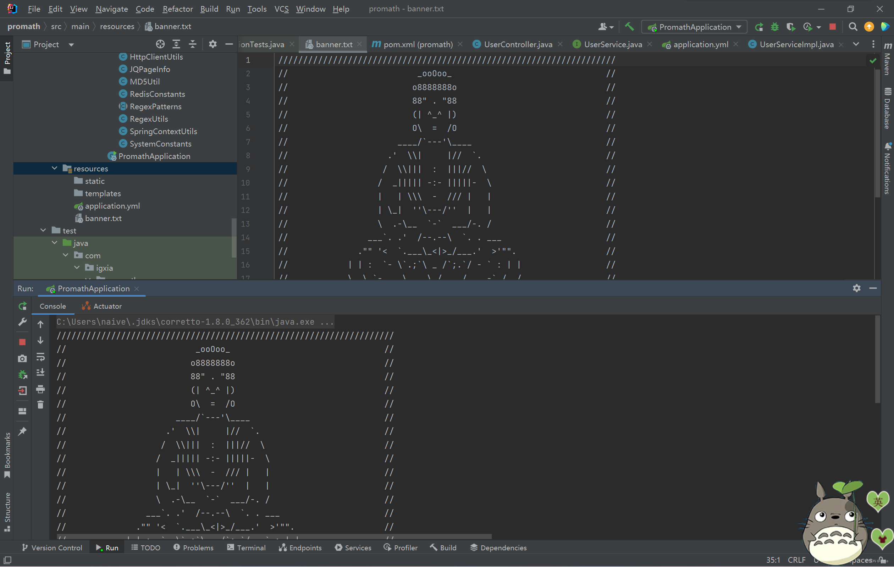The width and height of the screenshot is (894, 567).
Task: Open the Project view dropdown arrow
Action: pos(71,45)
